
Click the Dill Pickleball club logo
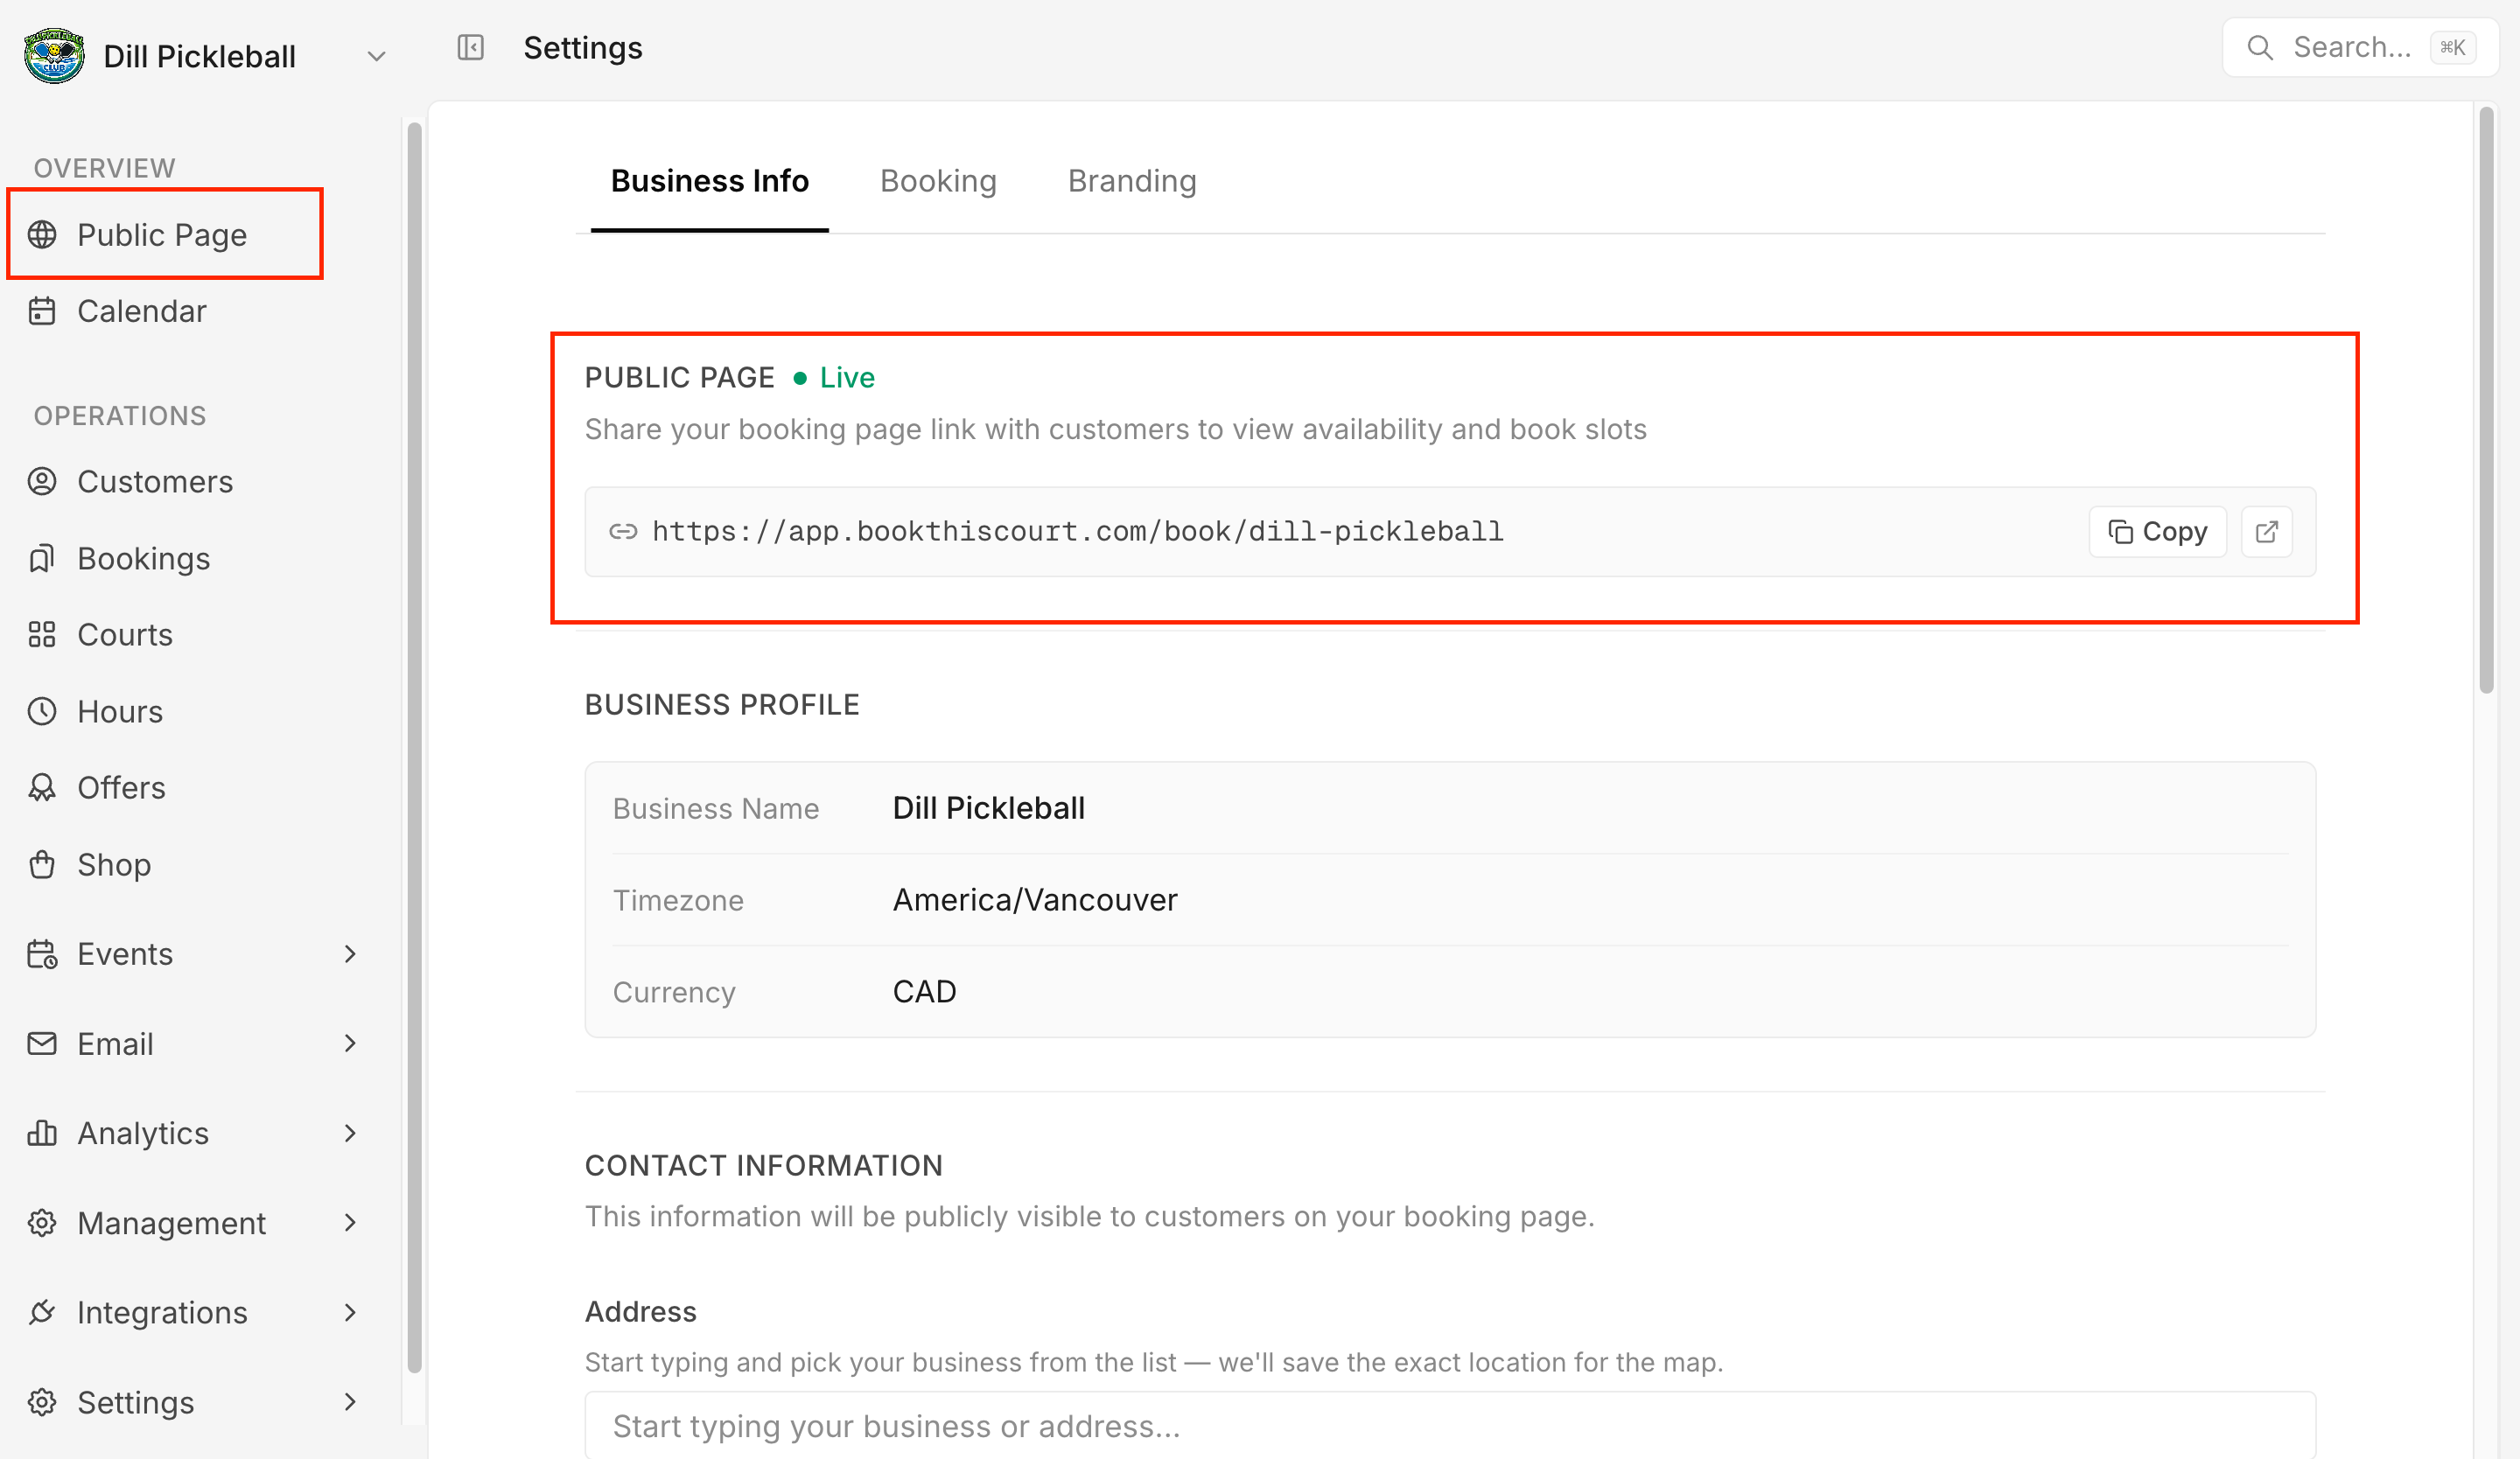[x=54, y=56]
